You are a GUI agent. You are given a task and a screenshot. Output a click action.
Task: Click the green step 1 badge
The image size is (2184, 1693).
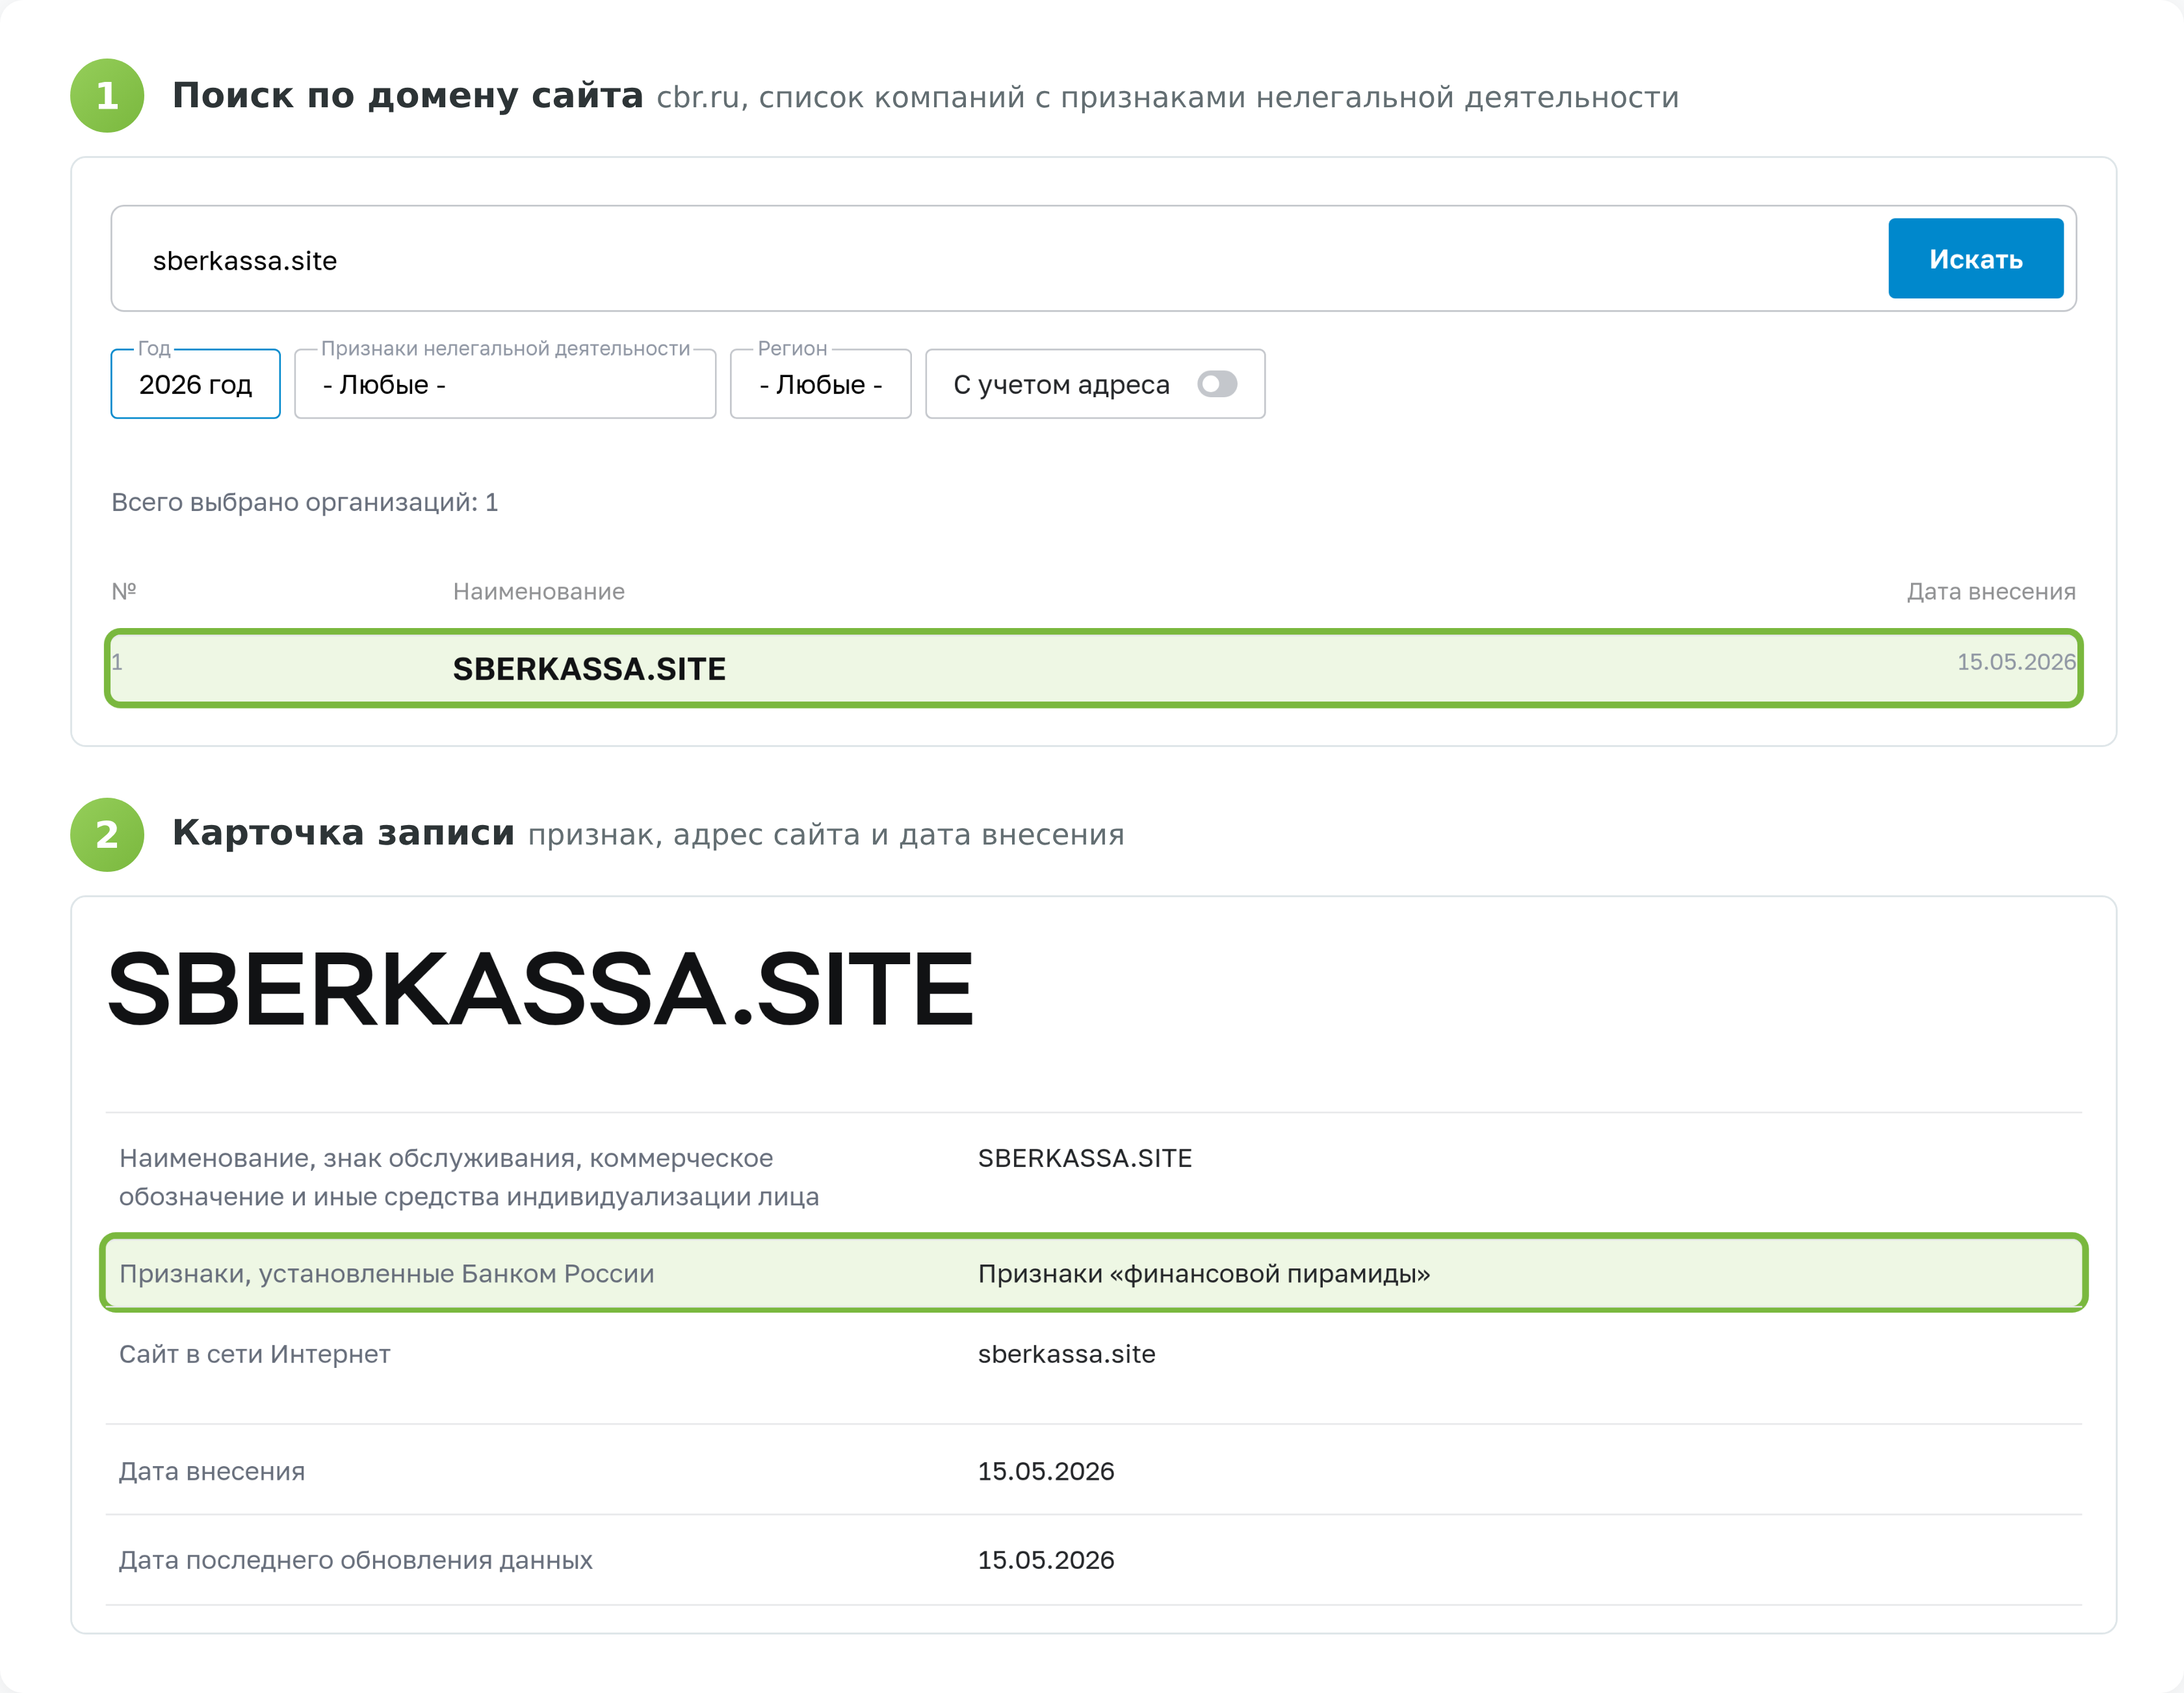tap(107, 96)
